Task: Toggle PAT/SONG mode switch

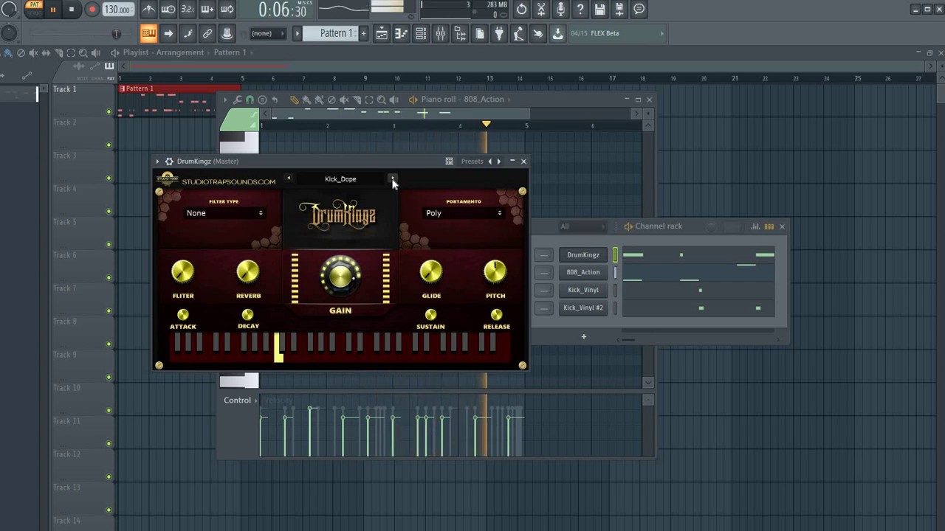Action: pos(34,8)
